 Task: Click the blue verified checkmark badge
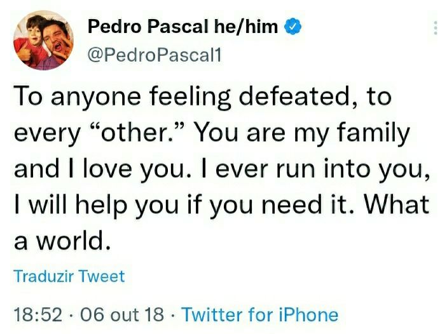point(292,27)
